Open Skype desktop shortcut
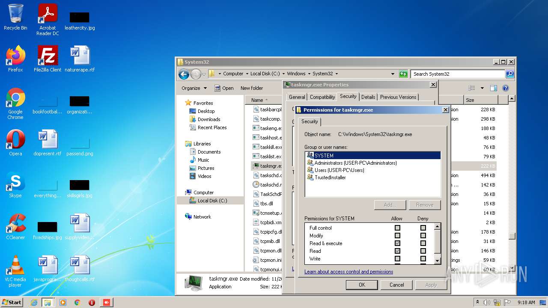Viewport: 548px width, 308px height. pos(15,185)
